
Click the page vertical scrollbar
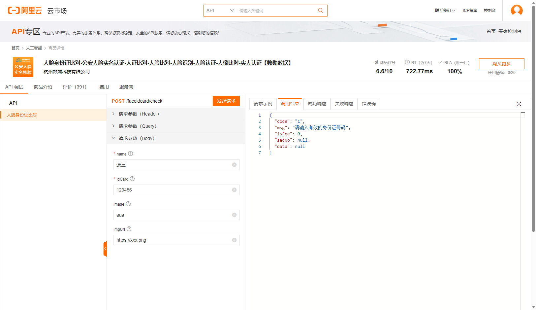pos(533,119)
